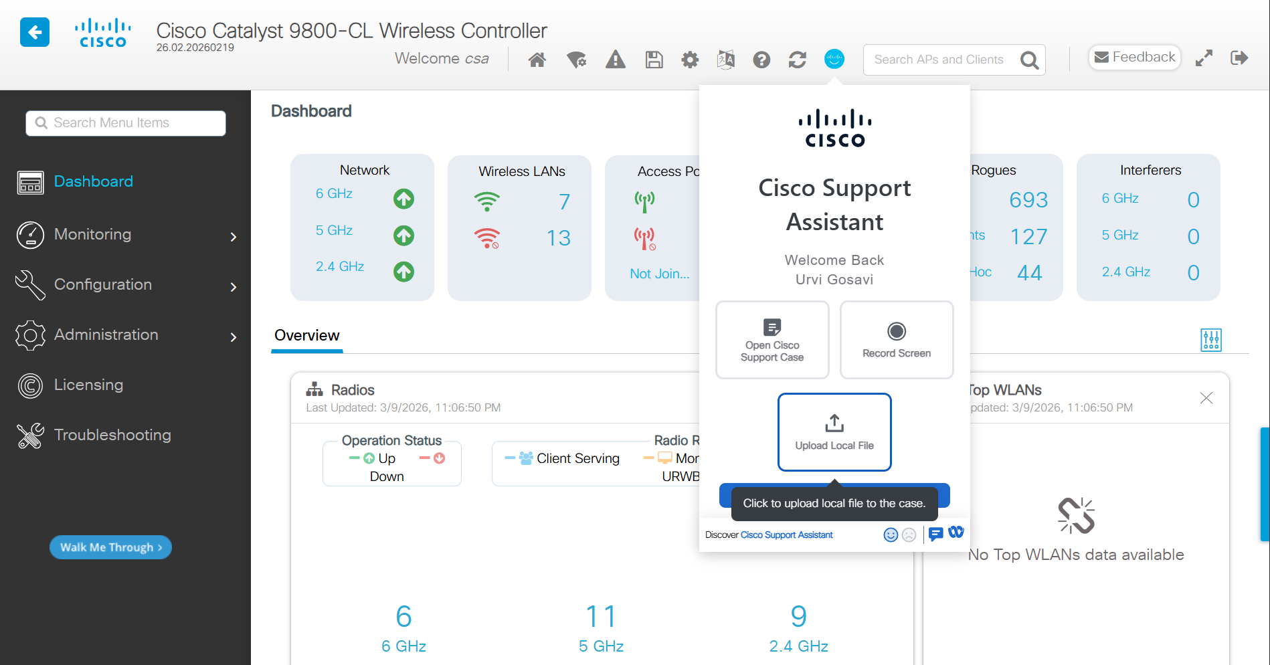Click the sad face feedback icon
Image resolution: width=1270 pixels, height=665 pixels.
point(909,535)
